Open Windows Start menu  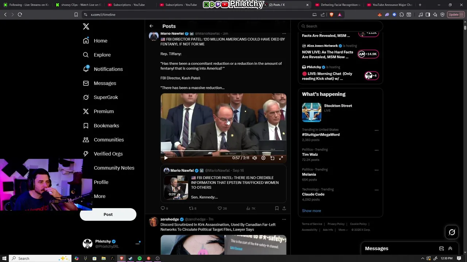4,258
